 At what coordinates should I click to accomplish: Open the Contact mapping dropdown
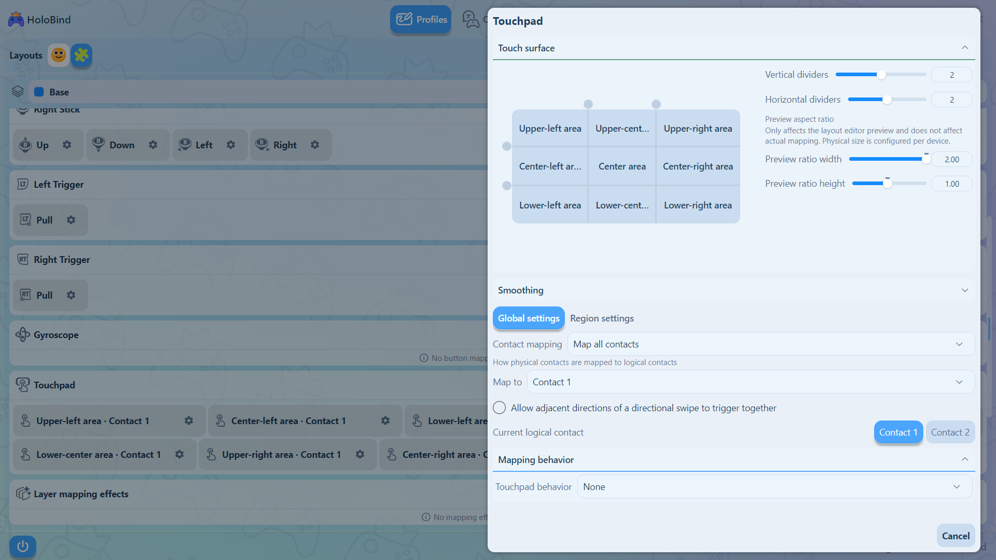(771, 344)
